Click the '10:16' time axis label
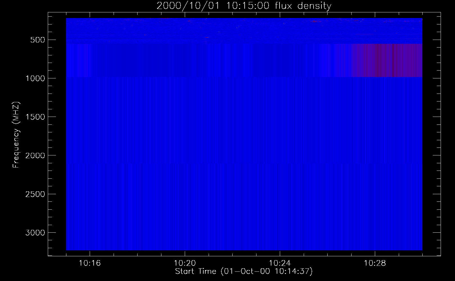Screen dimensions: 455x281 pos(90,263)
